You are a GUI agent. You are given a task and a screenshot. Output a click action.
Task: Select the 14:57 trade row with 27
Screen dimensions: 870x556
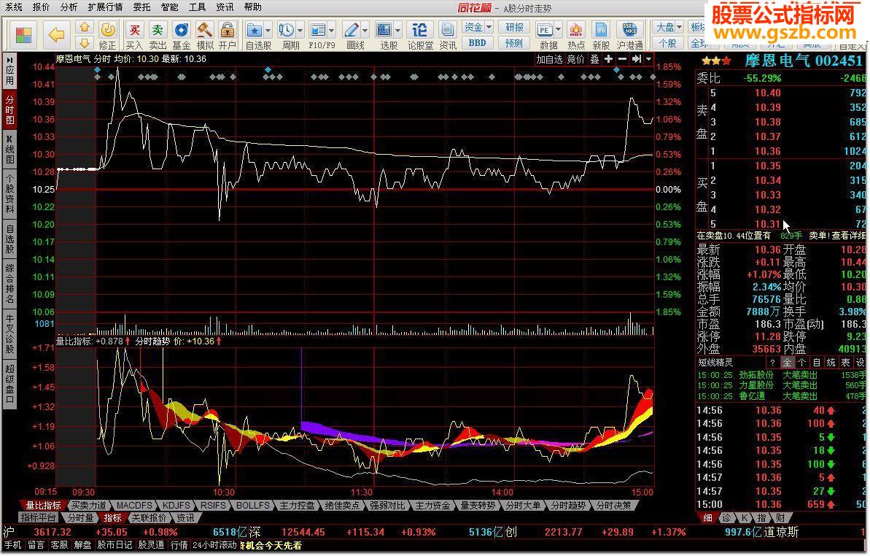(781, 491)
